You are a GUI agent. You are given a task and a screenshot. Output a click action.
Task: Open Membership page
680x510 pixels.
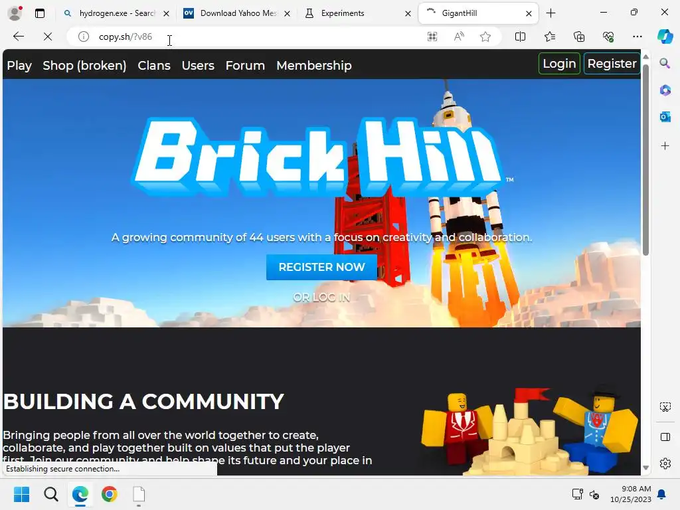[314, 66]
